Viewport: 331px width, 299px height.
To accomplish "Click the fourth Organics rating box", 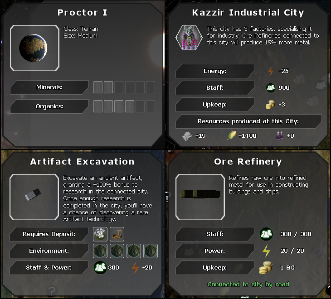I will (x=130, y=106).
